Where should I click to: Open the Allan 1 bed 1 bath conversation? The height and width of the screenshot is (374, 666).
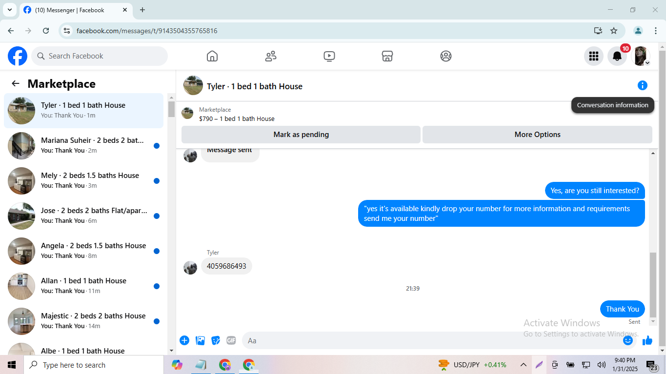(x=83, y=286)
